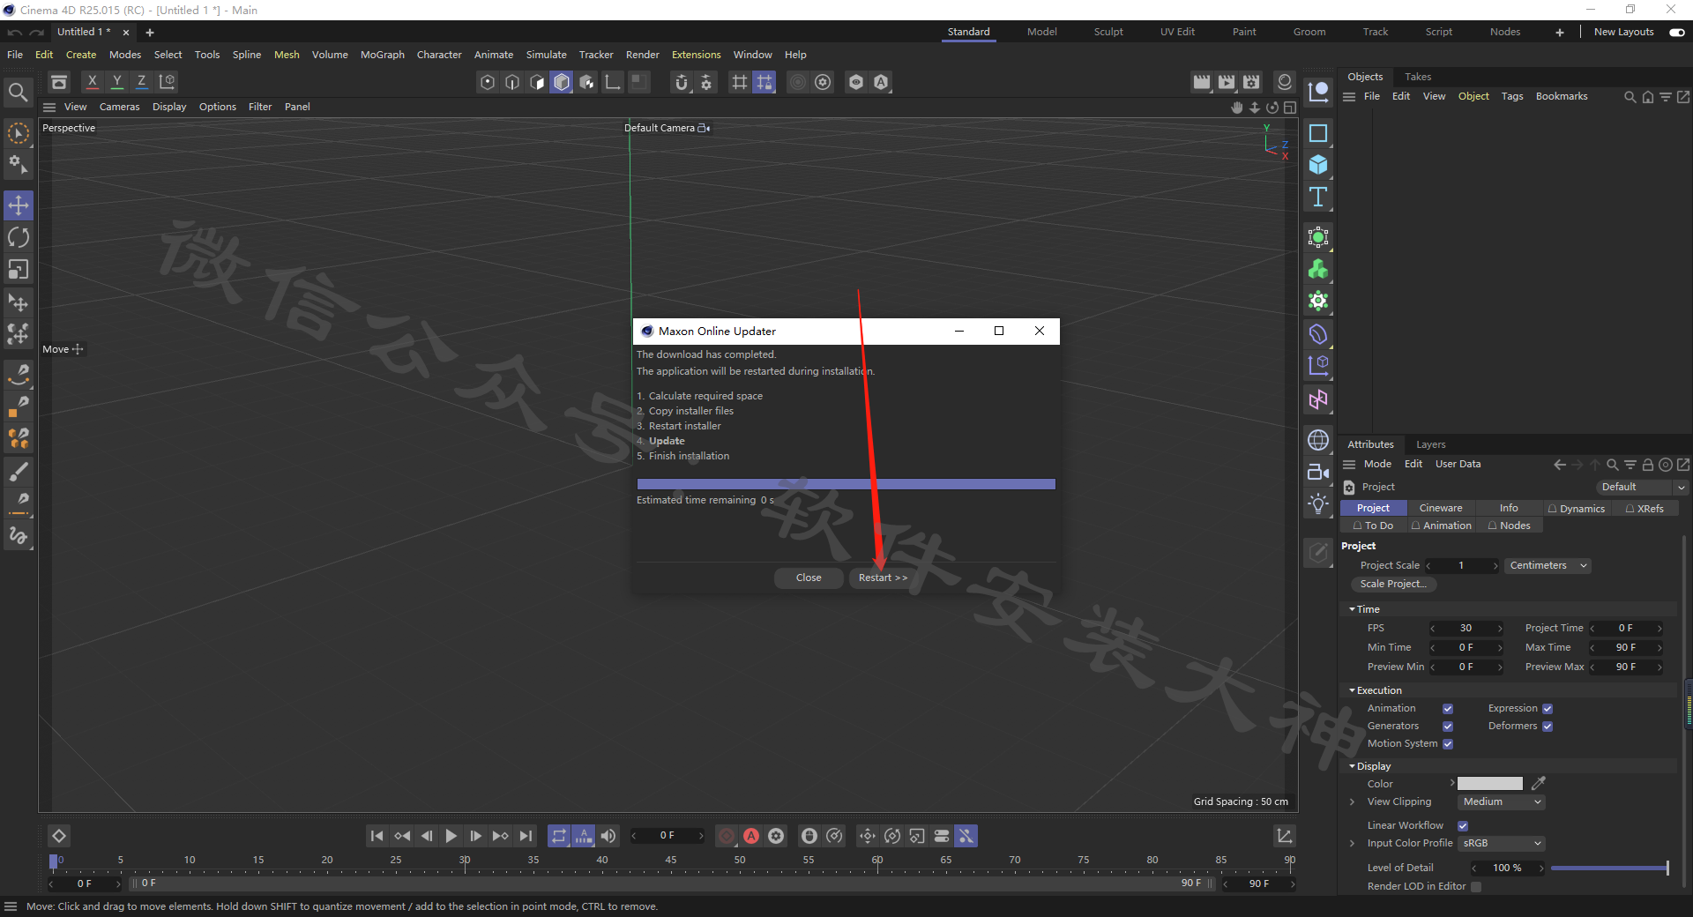
Task: Expand the Input Color Profile arrow
Action: coord(1352,843)
